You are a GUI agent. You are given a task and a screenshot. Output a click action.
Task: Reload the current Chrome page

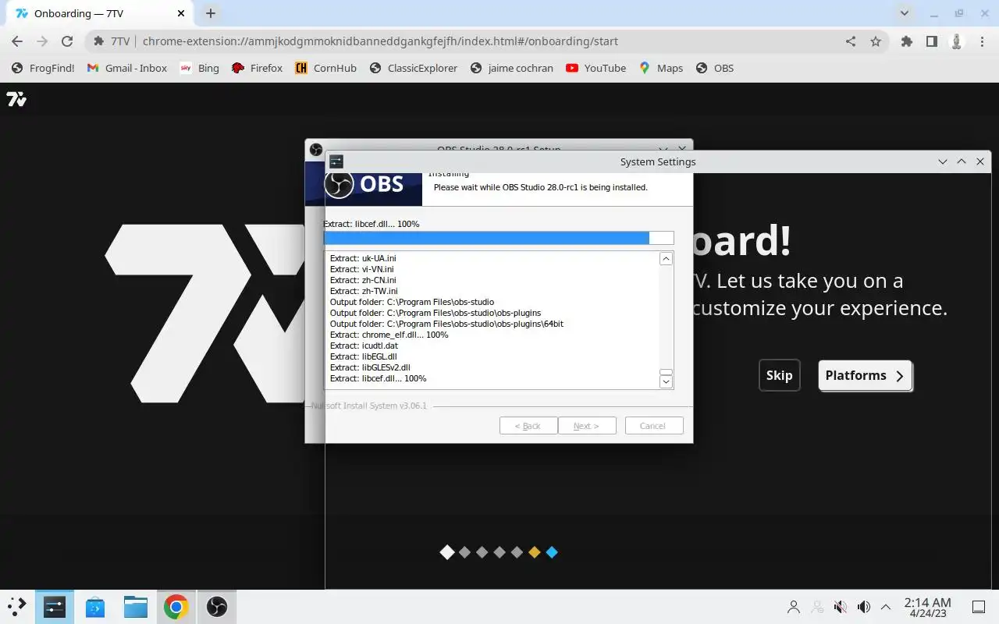click(67, 41)
